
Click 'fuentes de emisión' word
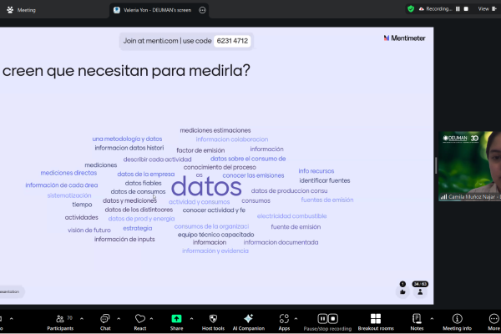click(327, 200)
